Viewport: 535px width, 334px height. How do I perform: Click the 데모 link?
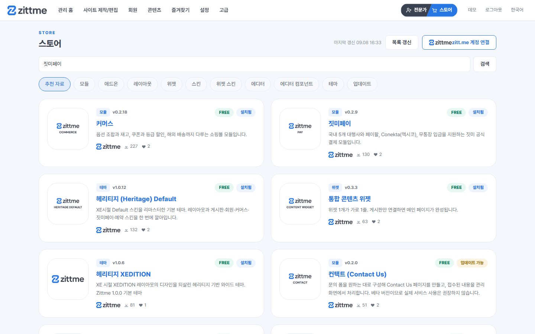tap(472, 10)
